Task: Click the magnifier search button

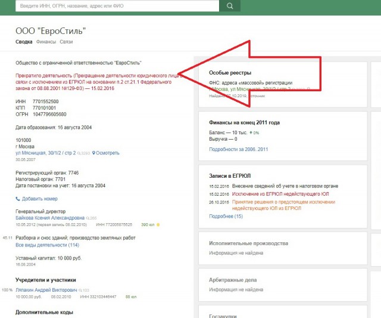Action: [230, 6]
